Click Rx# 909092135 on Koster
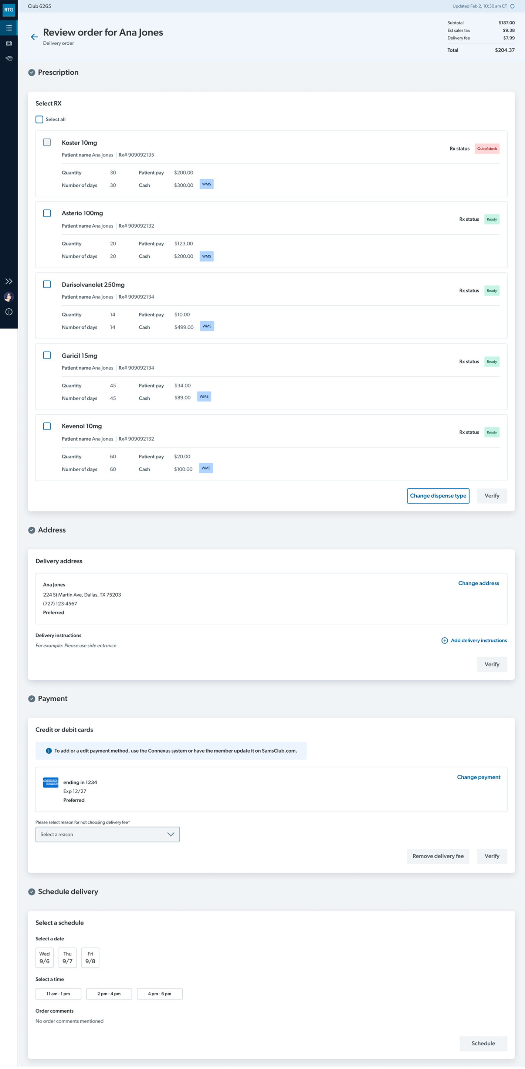 point(136,155)
